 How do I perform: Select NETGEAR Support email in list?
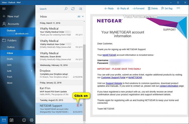point(59,109)
